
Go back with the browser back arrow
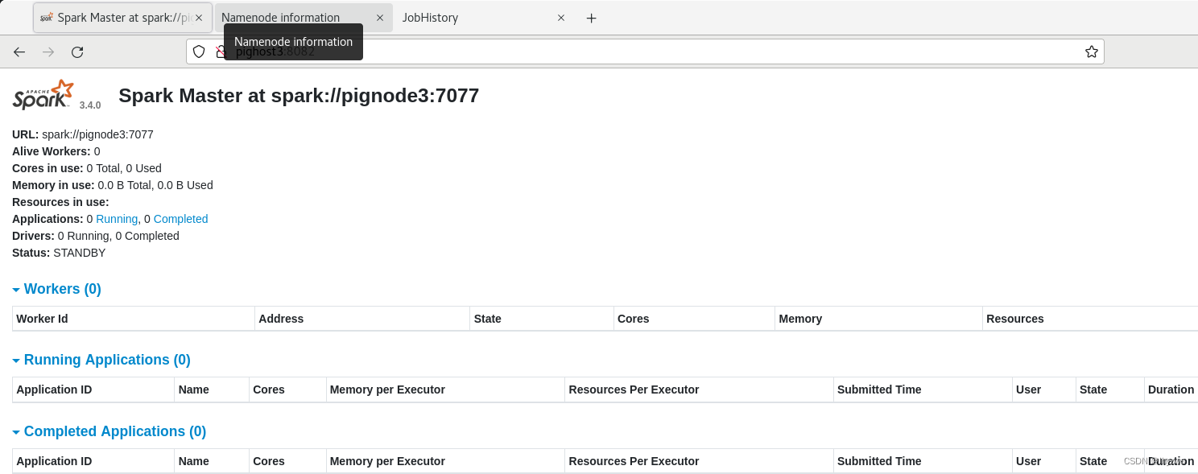point(19,52)
